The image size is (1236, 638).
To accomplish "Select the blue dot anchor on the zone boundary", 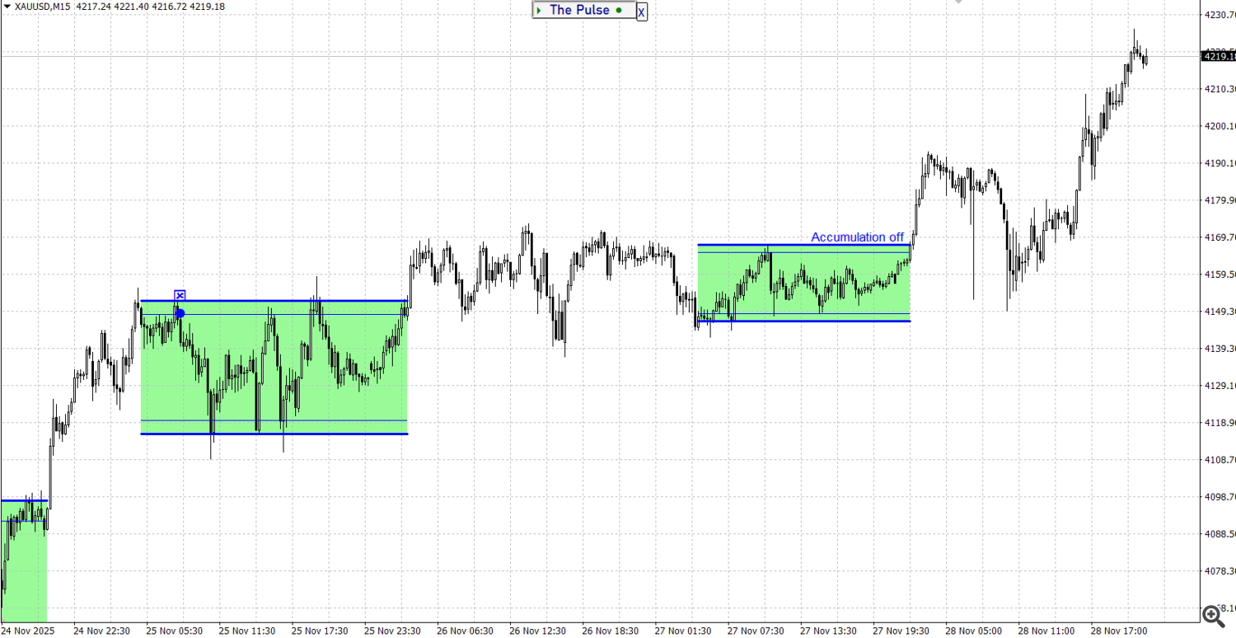I will (x=180, y=312).
